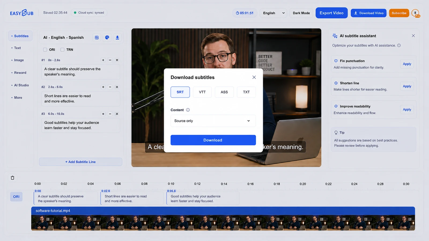Click the timeline trash icon
Image resolution: width=429 pixels, height=241 pixels.
point(12,178)
